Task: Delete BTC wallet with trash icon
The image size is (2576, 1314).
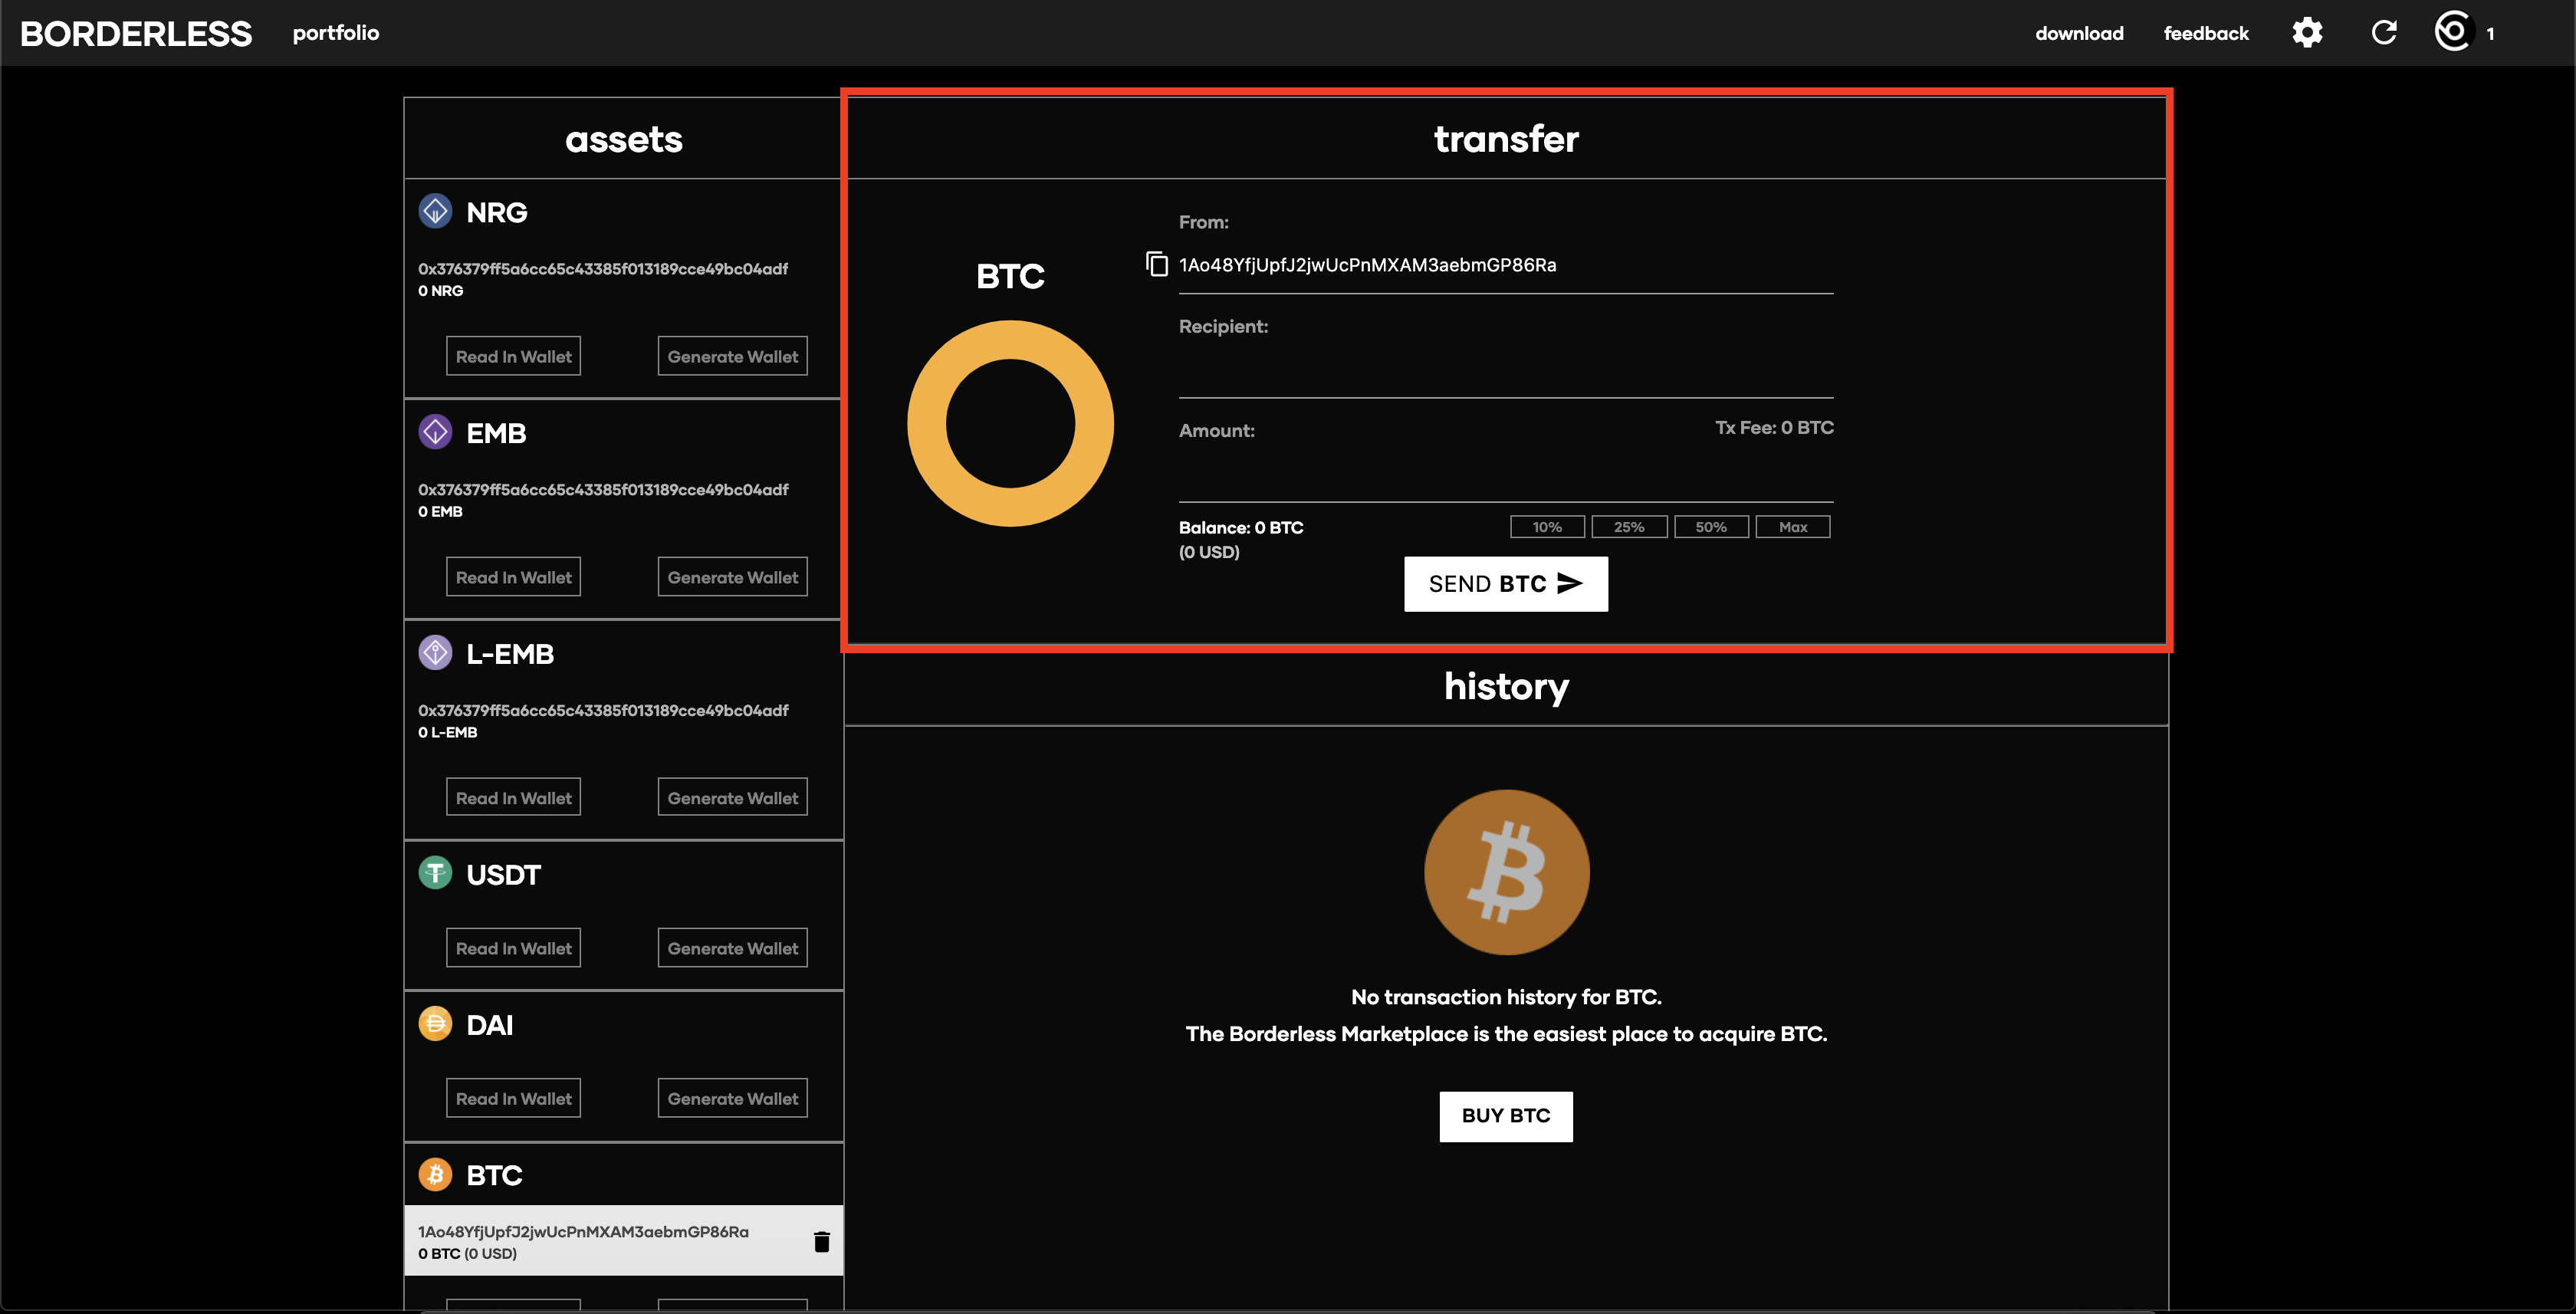Action: tap(821, 1241)
